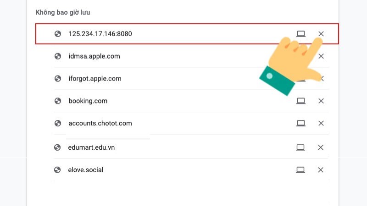
Task: Click the laptop icon beside booking.com
Action: coord(301,101)
